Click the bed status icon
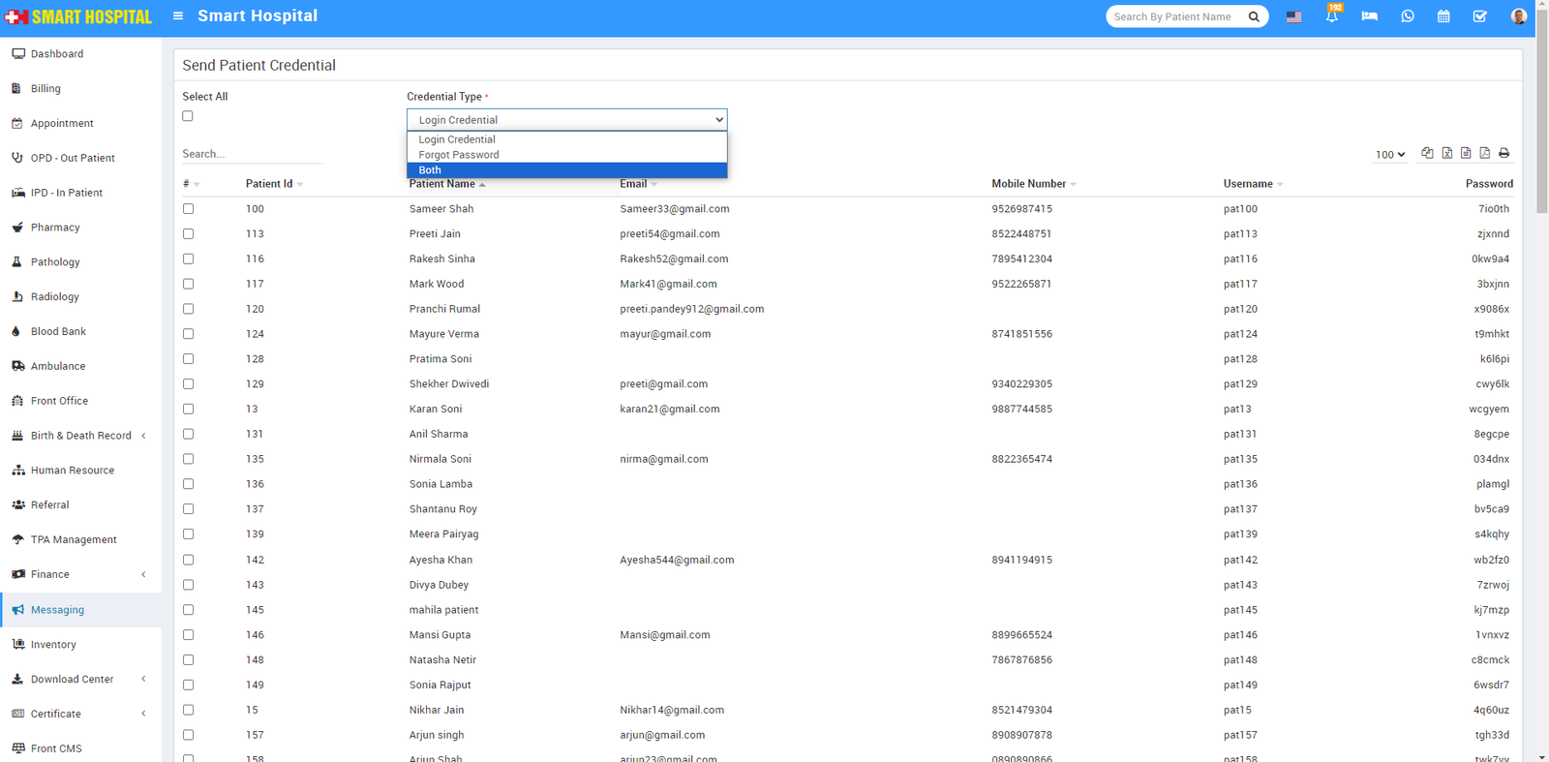Viewport: 1549px width, 762px height. 1369,16
